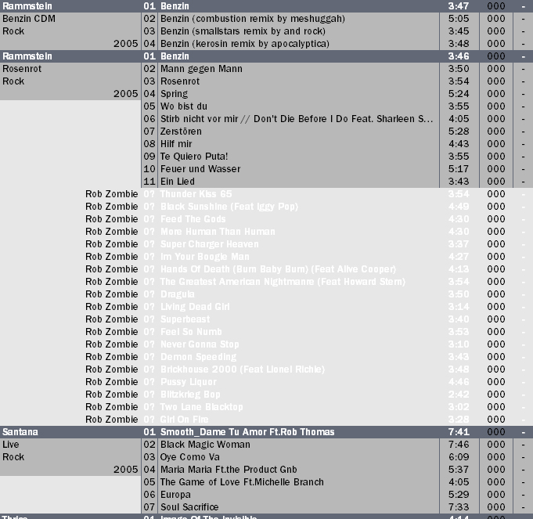Select track More Human Than Human
The image size is (533, 519).
click(218, 232)
